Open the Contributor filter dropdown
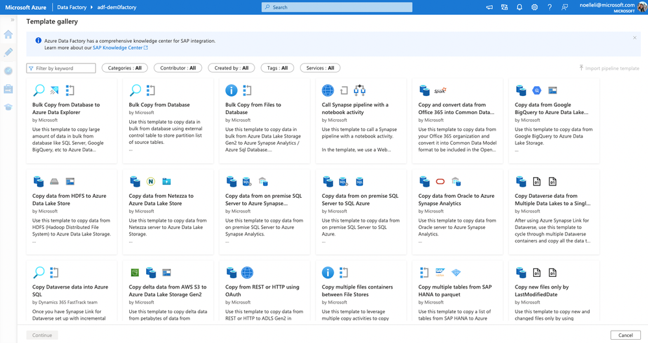The width and height of the screenshot is (648, 343). (178, 68)
